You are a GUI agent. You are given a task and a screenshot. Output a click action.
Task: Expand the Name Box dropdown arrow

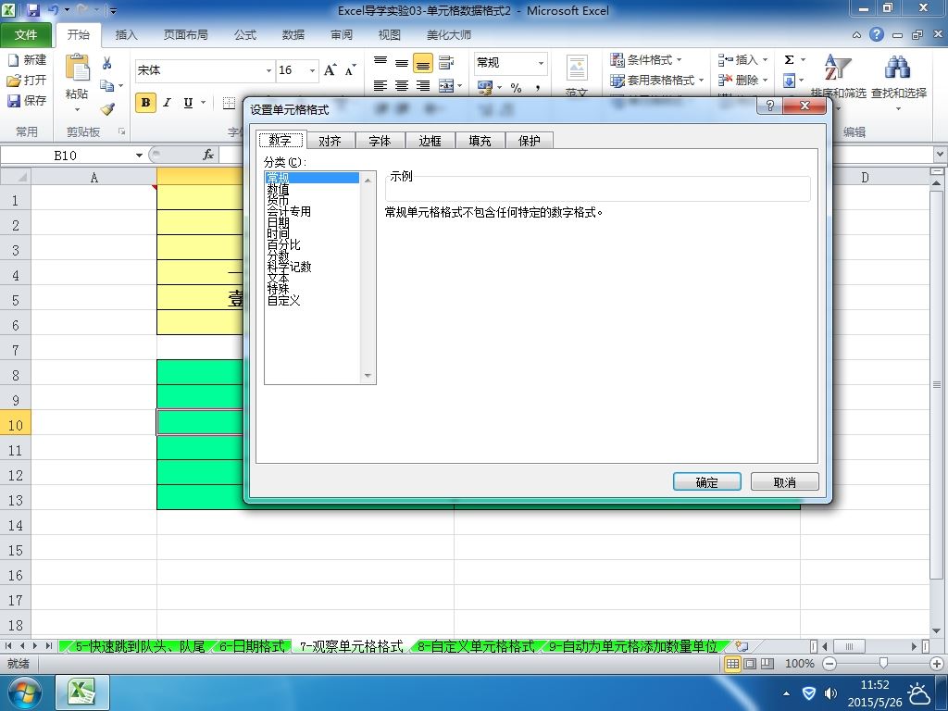click(139, 156)
